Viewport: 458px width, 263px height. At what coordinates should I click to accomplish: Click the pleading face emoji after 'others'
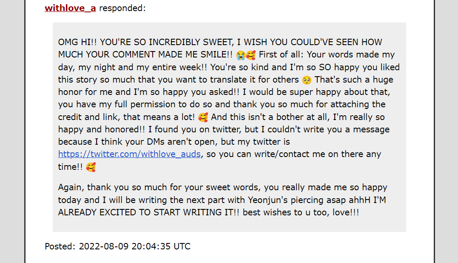tap(307, 80)
